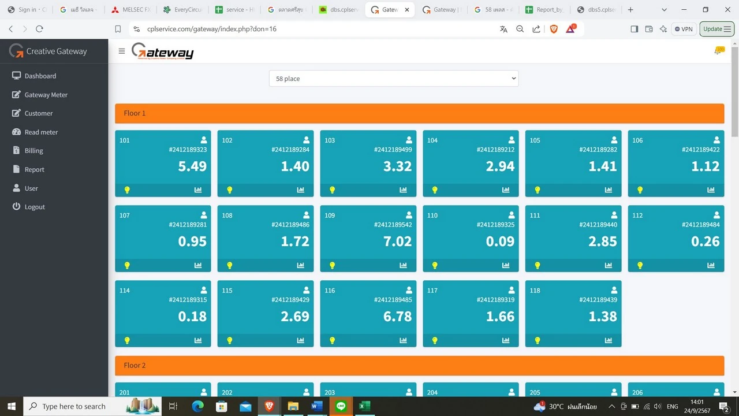739x416 pixels.
Task: Click the lightbulb icon on room 116 card
Action: pyautogui.click(x=332, y=340)
